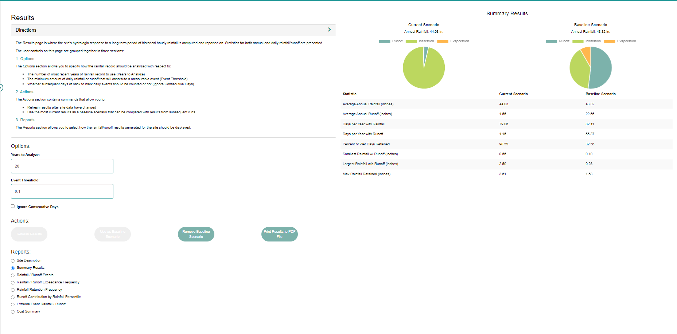Select Rainfall / Runoff Exceedance Frequency radio
The height and width of the screenshot is (334, 677).
point(13,283)
